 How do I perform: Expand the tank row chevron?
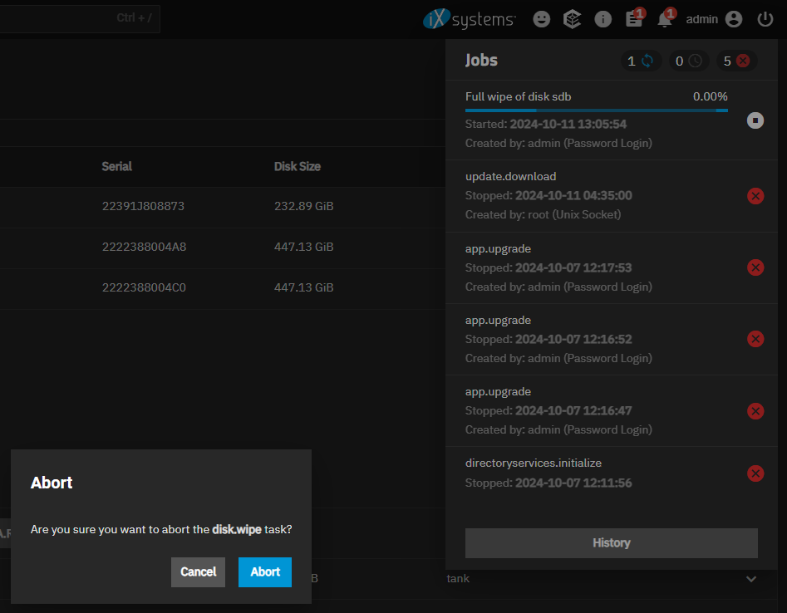coord(751,579)
